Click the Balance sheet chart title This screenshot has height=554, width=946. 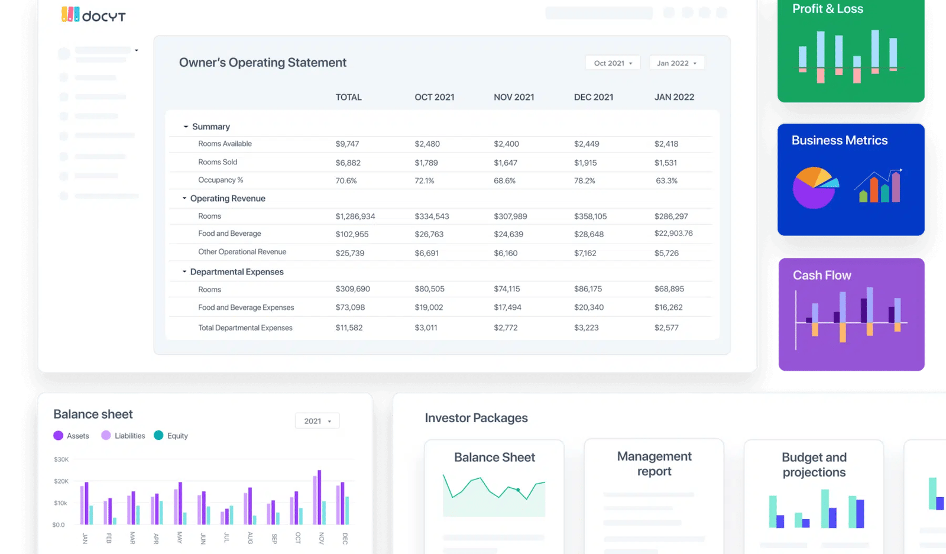[x=93, y=414]
